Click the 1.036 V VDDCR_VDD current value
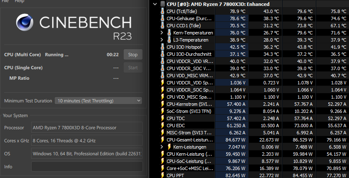Screen dimensions: 349x178 238,83
